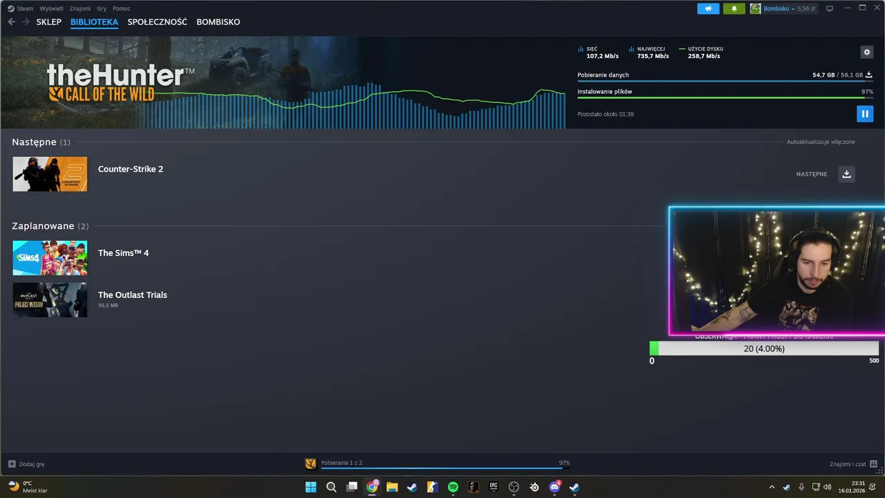This screenshot has width=885, height=498.
Task: Expand the Bombisko account dropdown
Action: (x=793, y=9)
